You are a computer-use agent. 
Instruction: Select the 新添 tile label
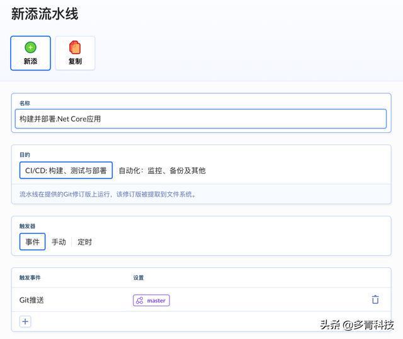point(30,61)
